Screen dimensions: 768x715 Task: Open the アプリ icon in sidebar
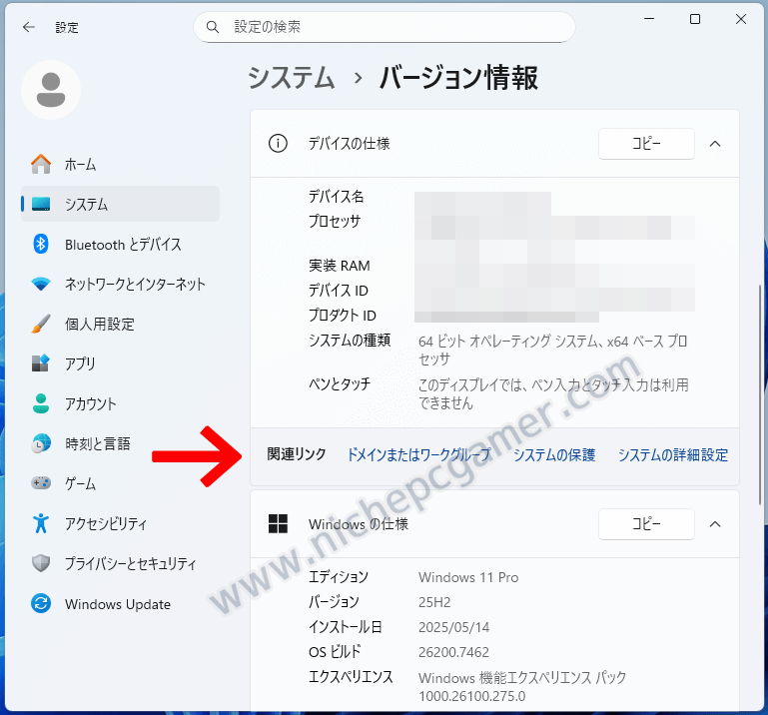[41, 363]
